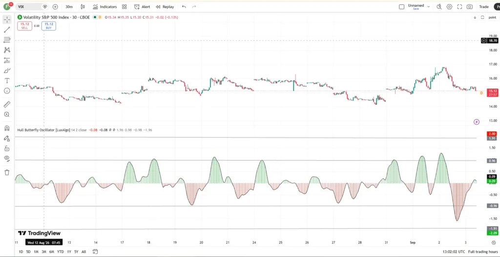Select the All date range
This screenshot has height=257, width=500.
click(83, 252)
